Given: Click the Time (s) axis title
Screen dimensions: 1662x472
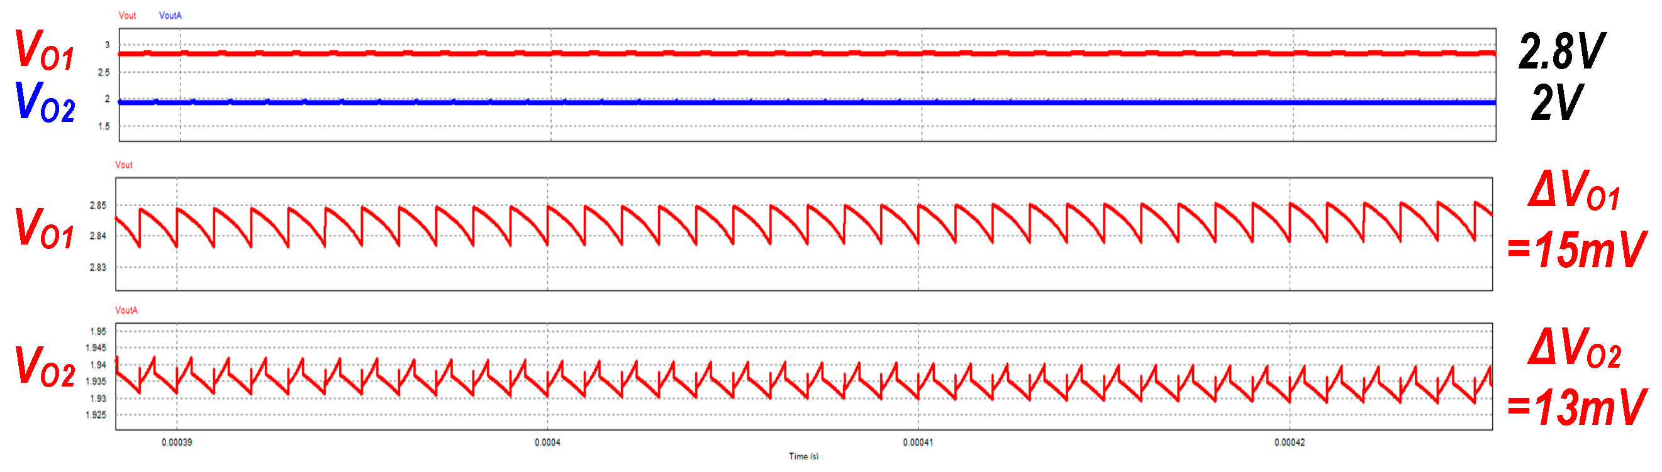Looking at the screenshot, I should coord(803,456).
